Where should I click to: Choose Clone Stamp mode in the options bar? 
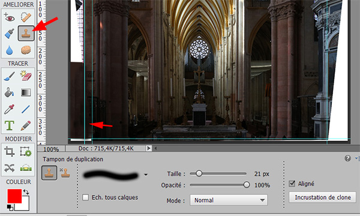[49, 173]
